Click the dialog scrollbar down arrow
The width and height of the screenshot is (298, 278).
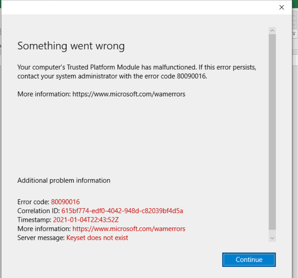click(272, 238)
